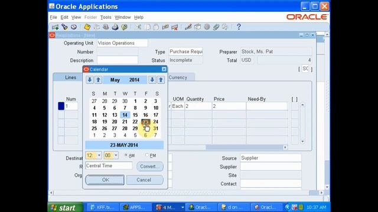Click the Operating Unit field

122,43
